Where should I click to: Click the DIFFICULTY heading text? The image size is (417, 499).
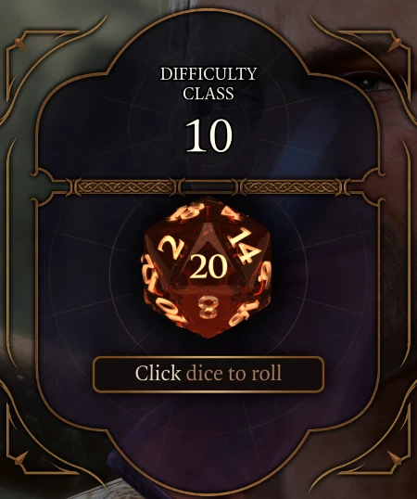pos(208,74)
